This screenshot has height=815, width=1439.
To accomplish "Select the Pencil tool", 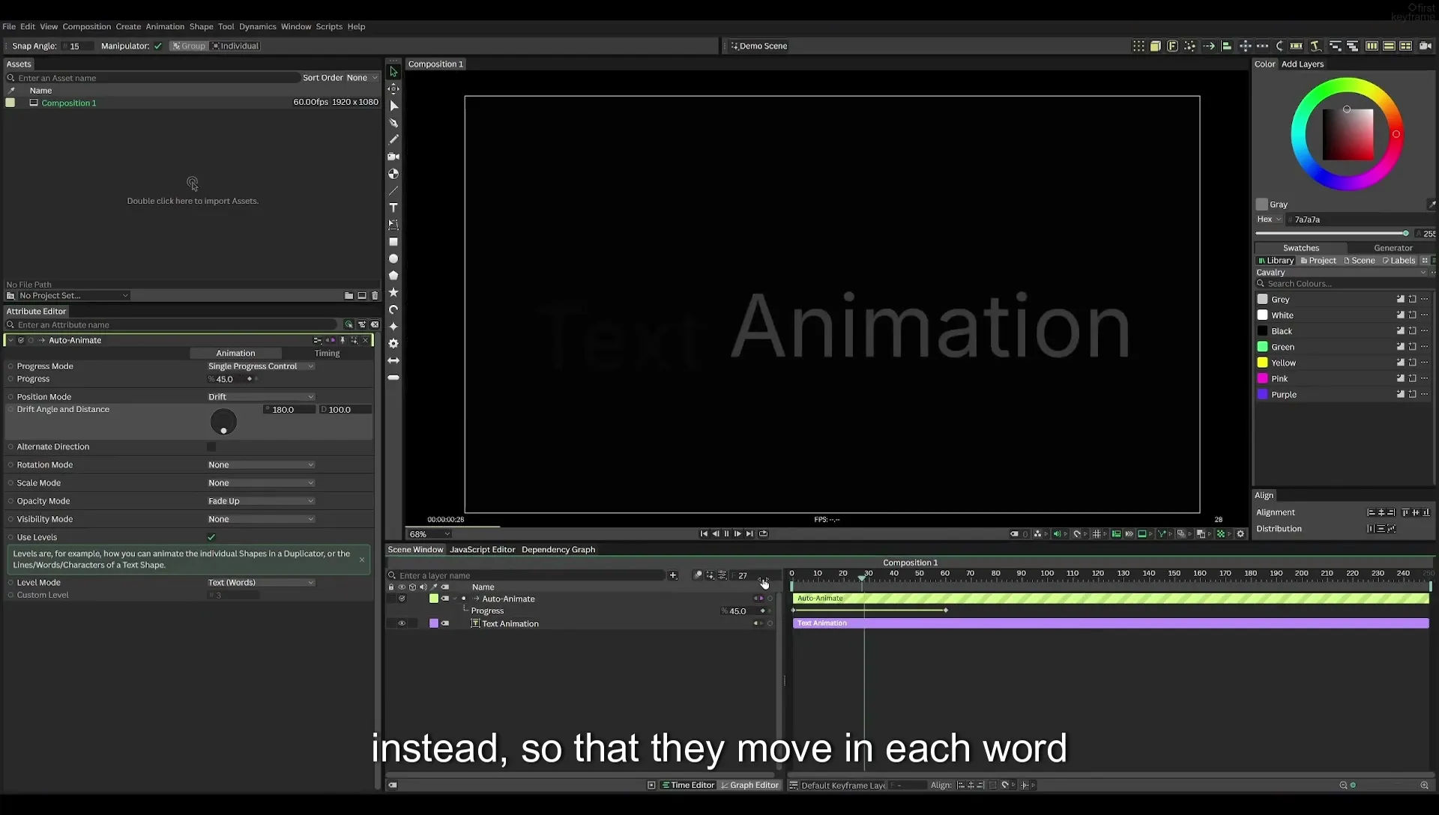I will [393, 139].
